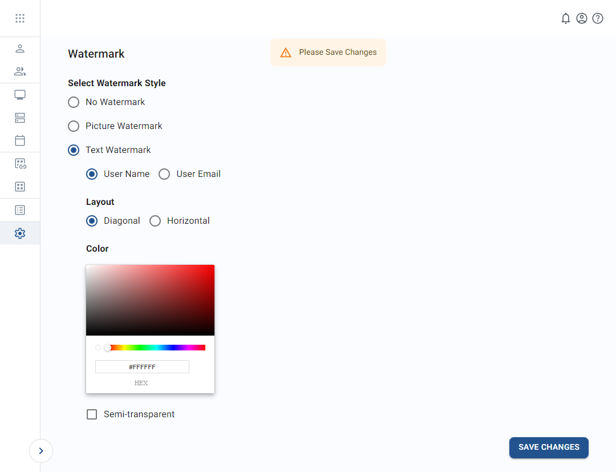Open the users section in the sidebar
This screenshot has width=616, height=472.
click(x=20, y=49)
